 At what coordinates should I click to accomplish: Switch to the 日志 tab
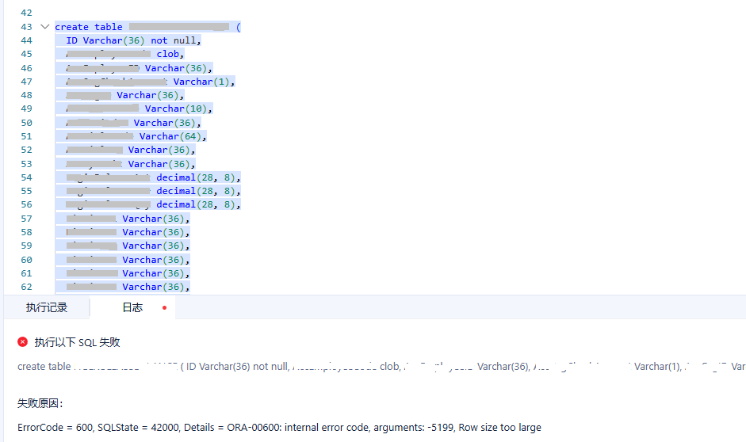132,307
